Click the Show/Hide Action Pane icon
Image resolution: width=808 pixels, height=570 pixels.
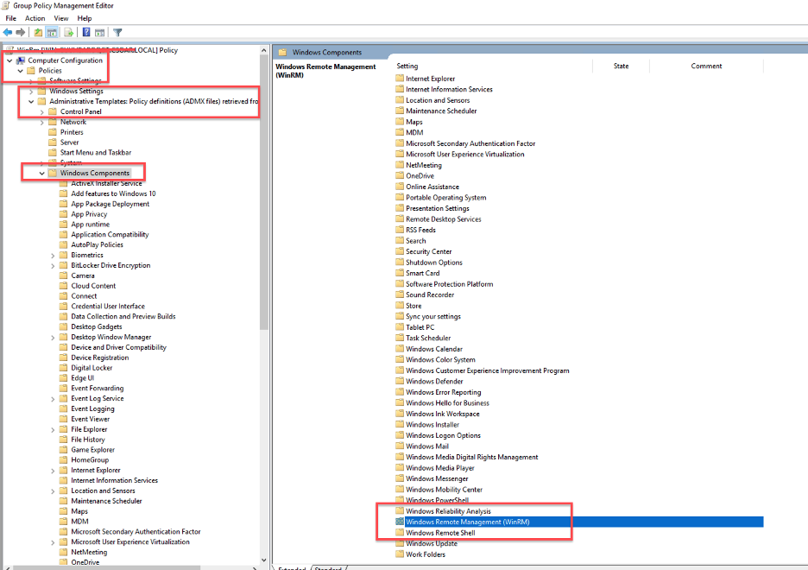click(100, 32)
